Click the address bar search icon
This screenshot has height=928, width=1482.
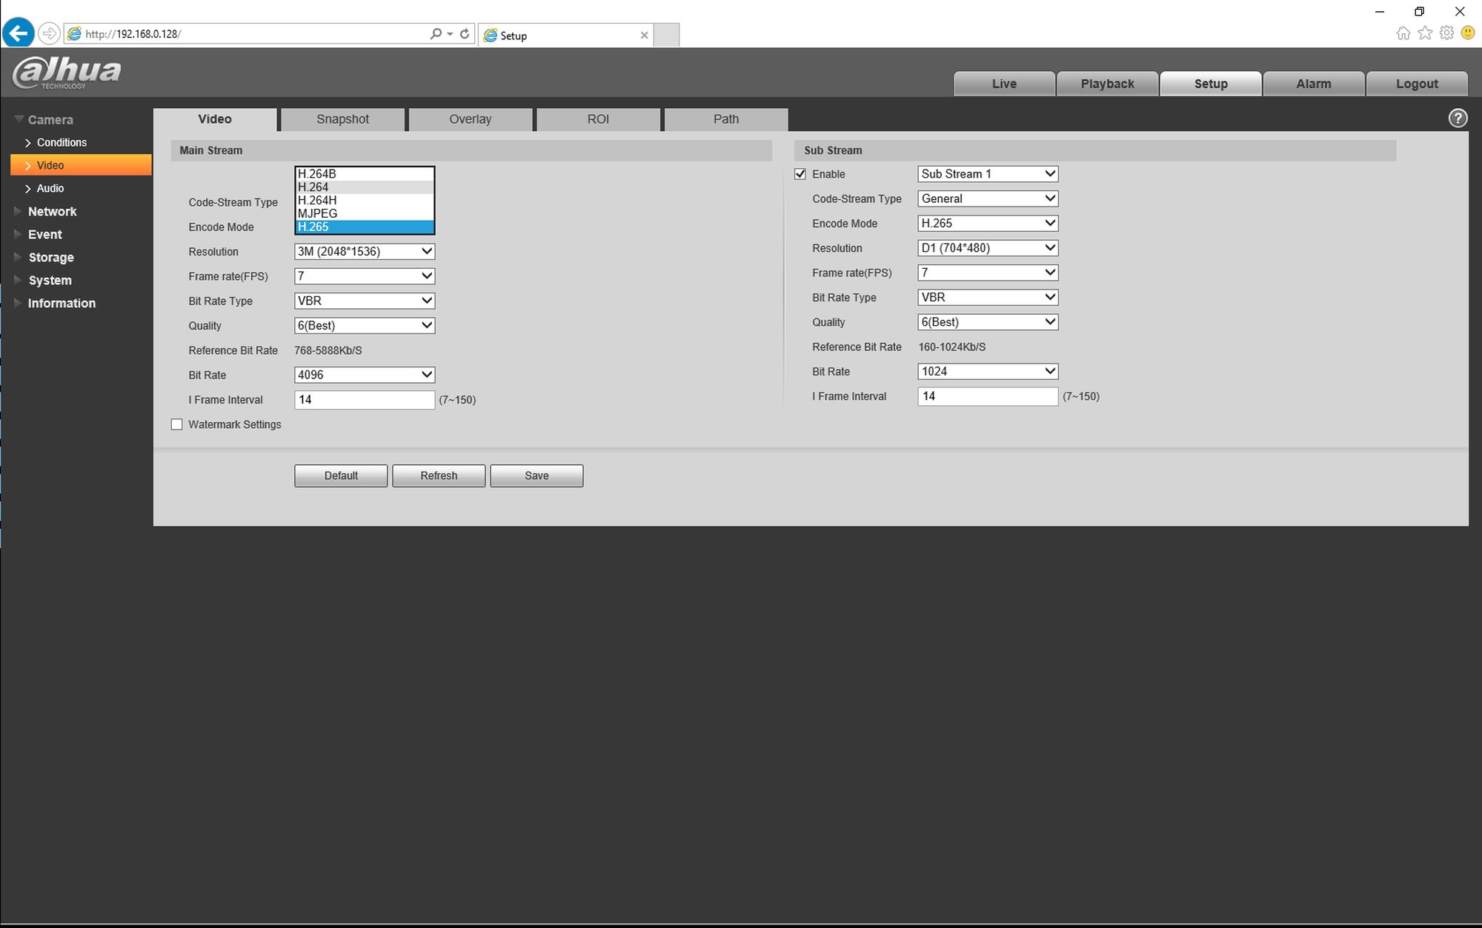[x=436, y=34]
